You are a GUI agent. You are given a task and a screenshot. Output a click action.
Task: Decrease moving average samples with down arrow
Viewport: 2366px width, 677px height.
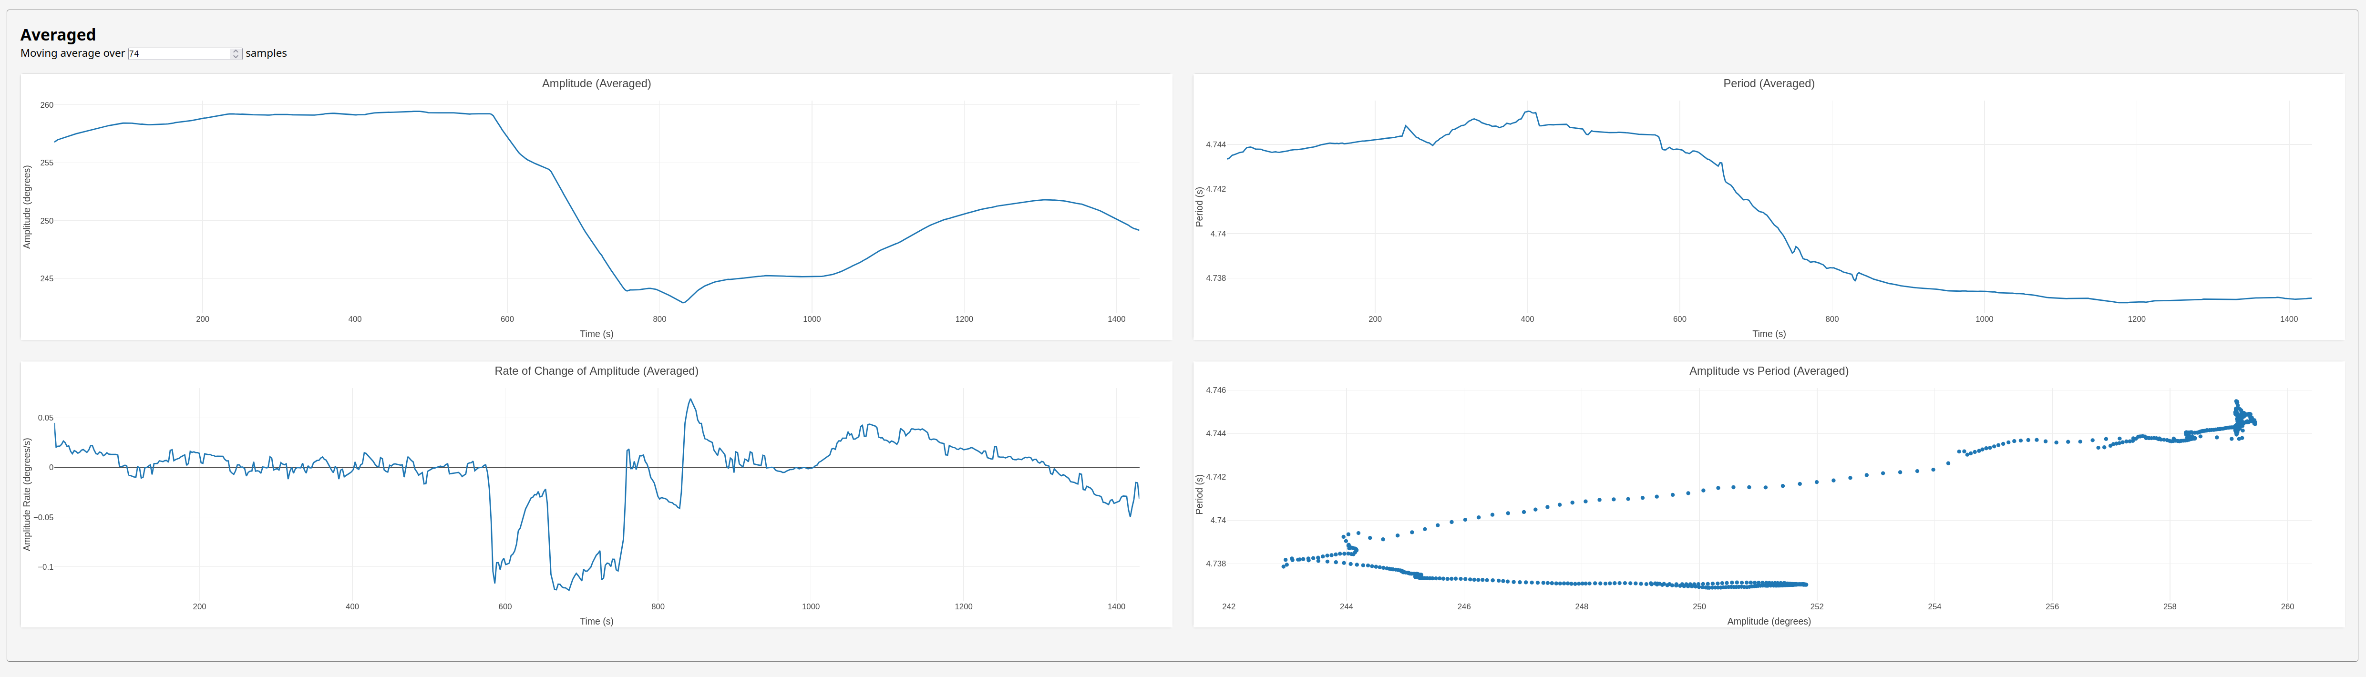pos(236,56)
